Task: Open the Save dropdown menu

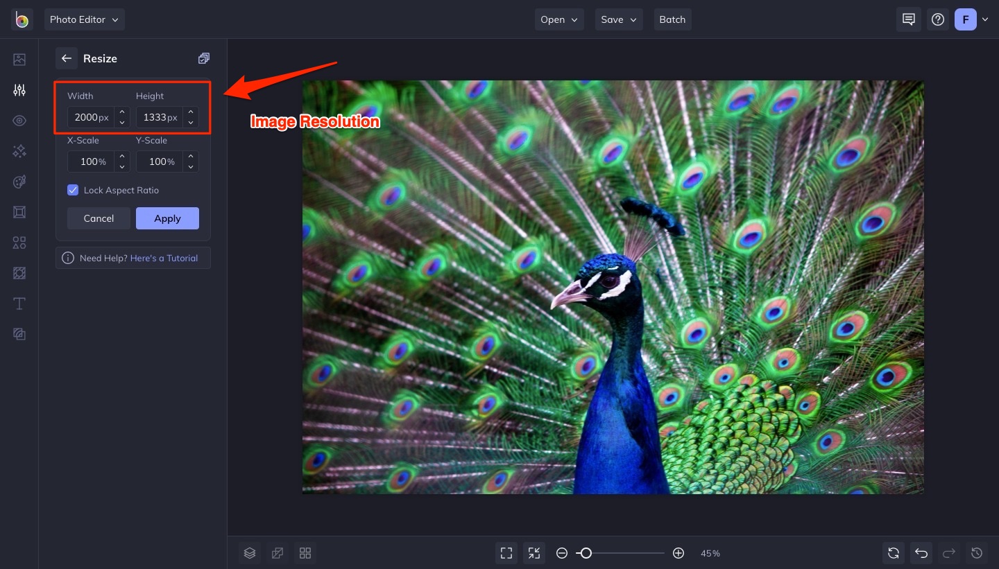Action: [619, 19]
